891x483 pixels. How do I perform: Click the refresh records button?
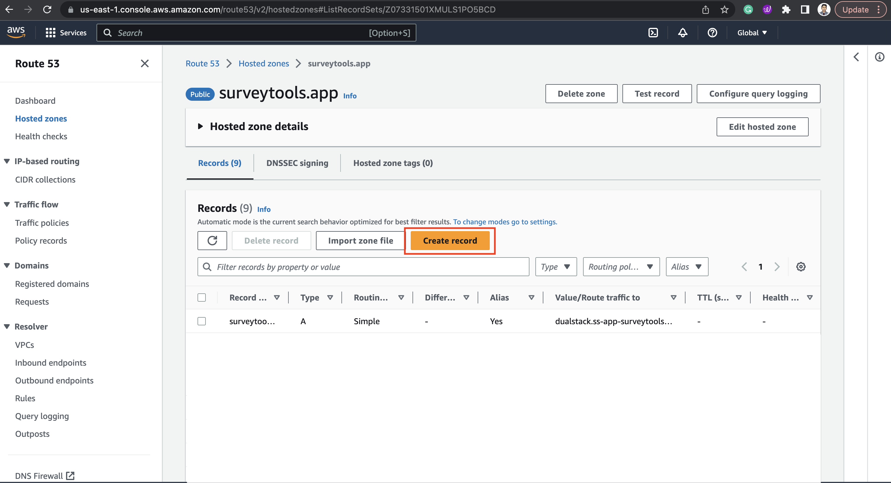click(212, 240)
